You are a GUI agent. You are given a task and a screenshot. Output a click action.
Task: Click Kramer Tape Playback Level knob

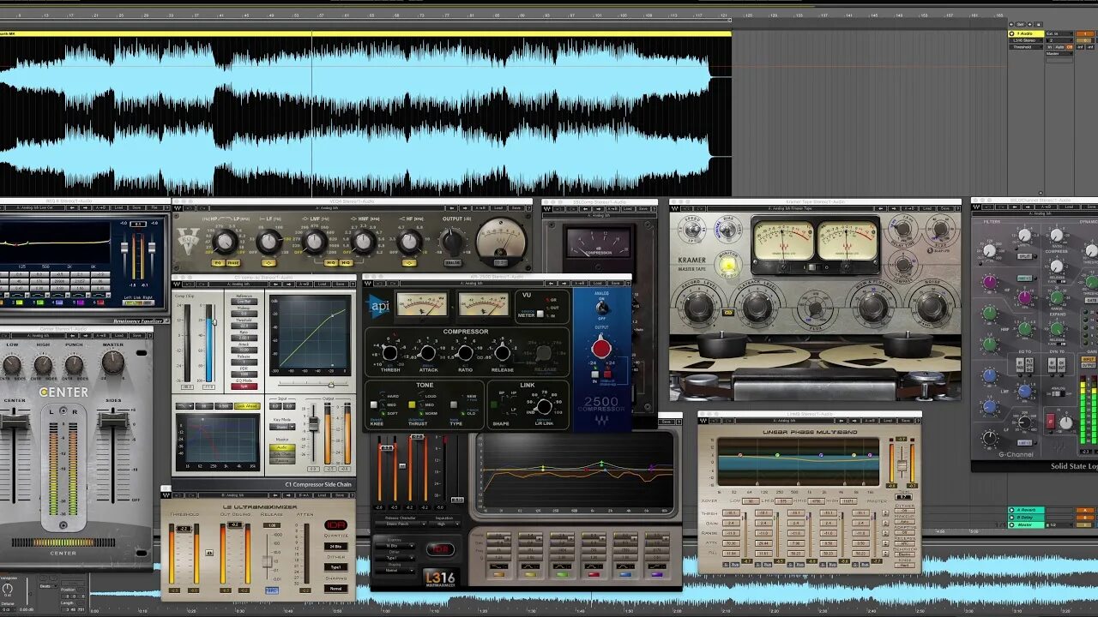(758, 305)
